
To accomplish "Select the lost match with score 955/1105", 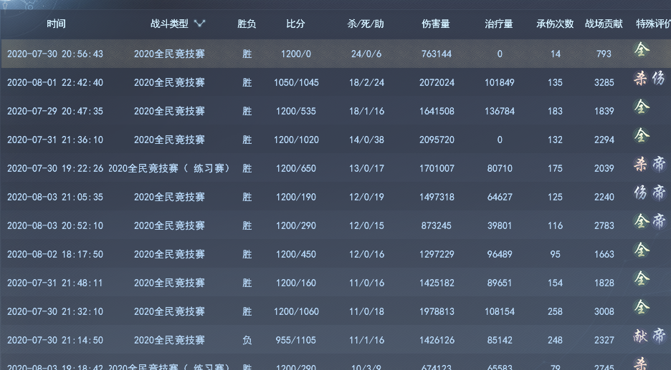I will point(296,340).
